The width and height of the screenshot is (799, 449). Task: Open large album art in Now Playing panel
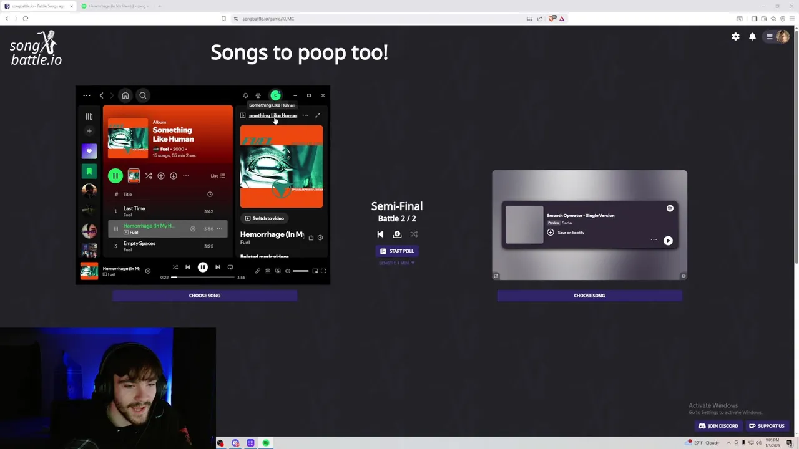click(x=282, y=167)
